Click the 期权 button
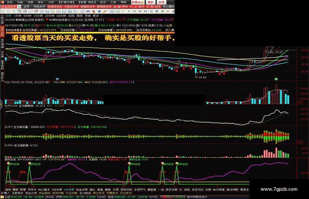The image size is (309, 199). [150, 2]
